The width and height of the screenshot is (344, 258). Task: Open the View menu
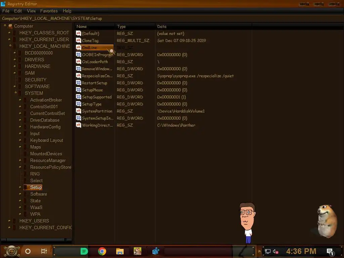31,11
